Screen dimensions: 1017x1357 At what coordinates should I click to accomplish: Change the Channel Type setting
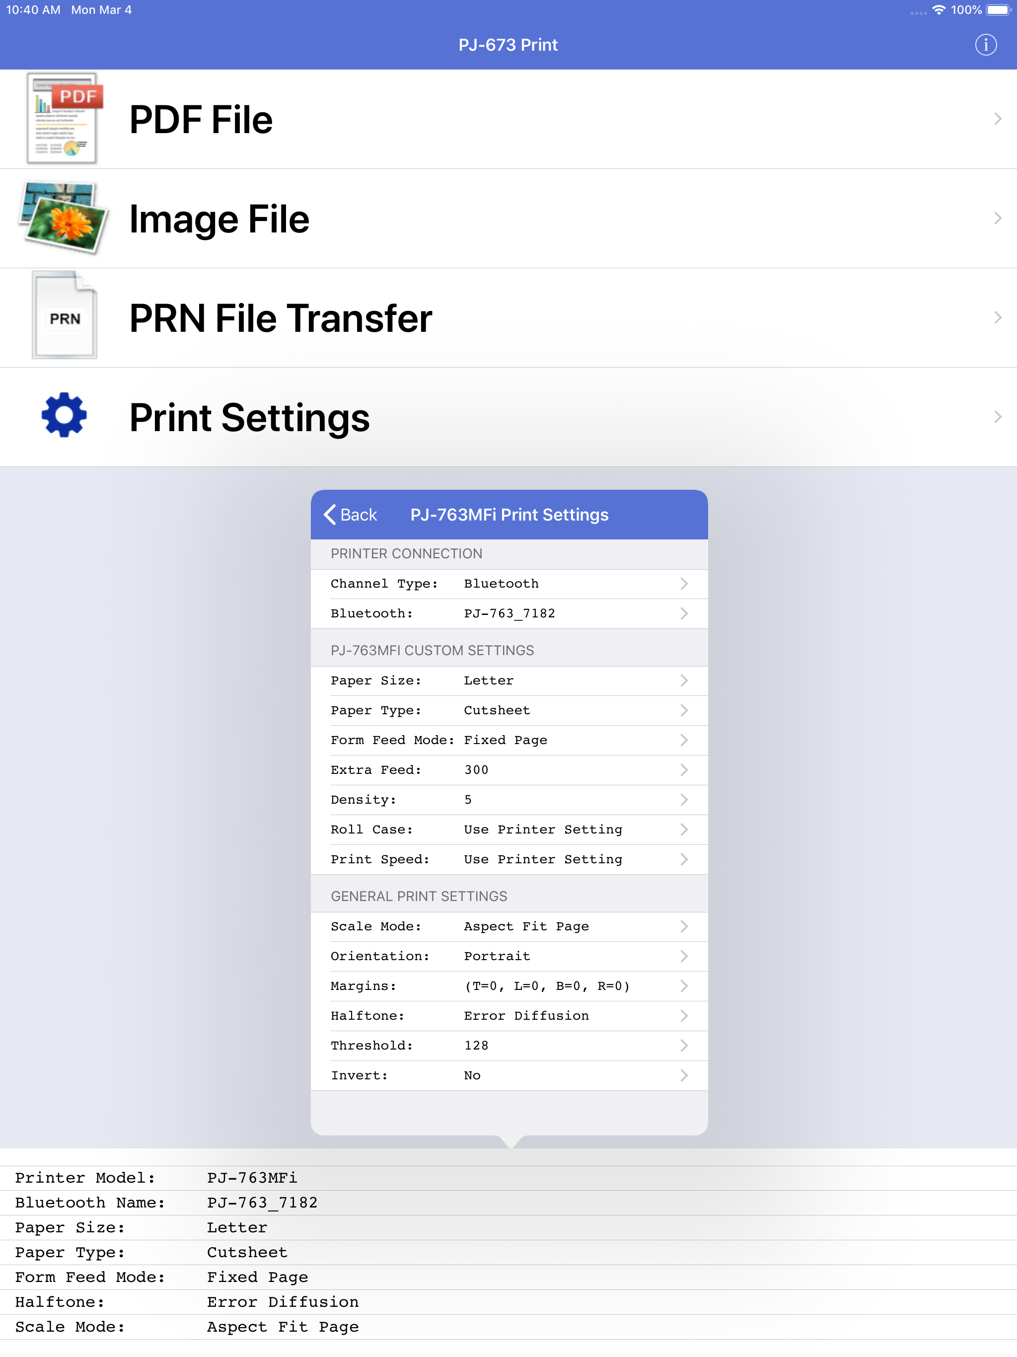[509, 584]
